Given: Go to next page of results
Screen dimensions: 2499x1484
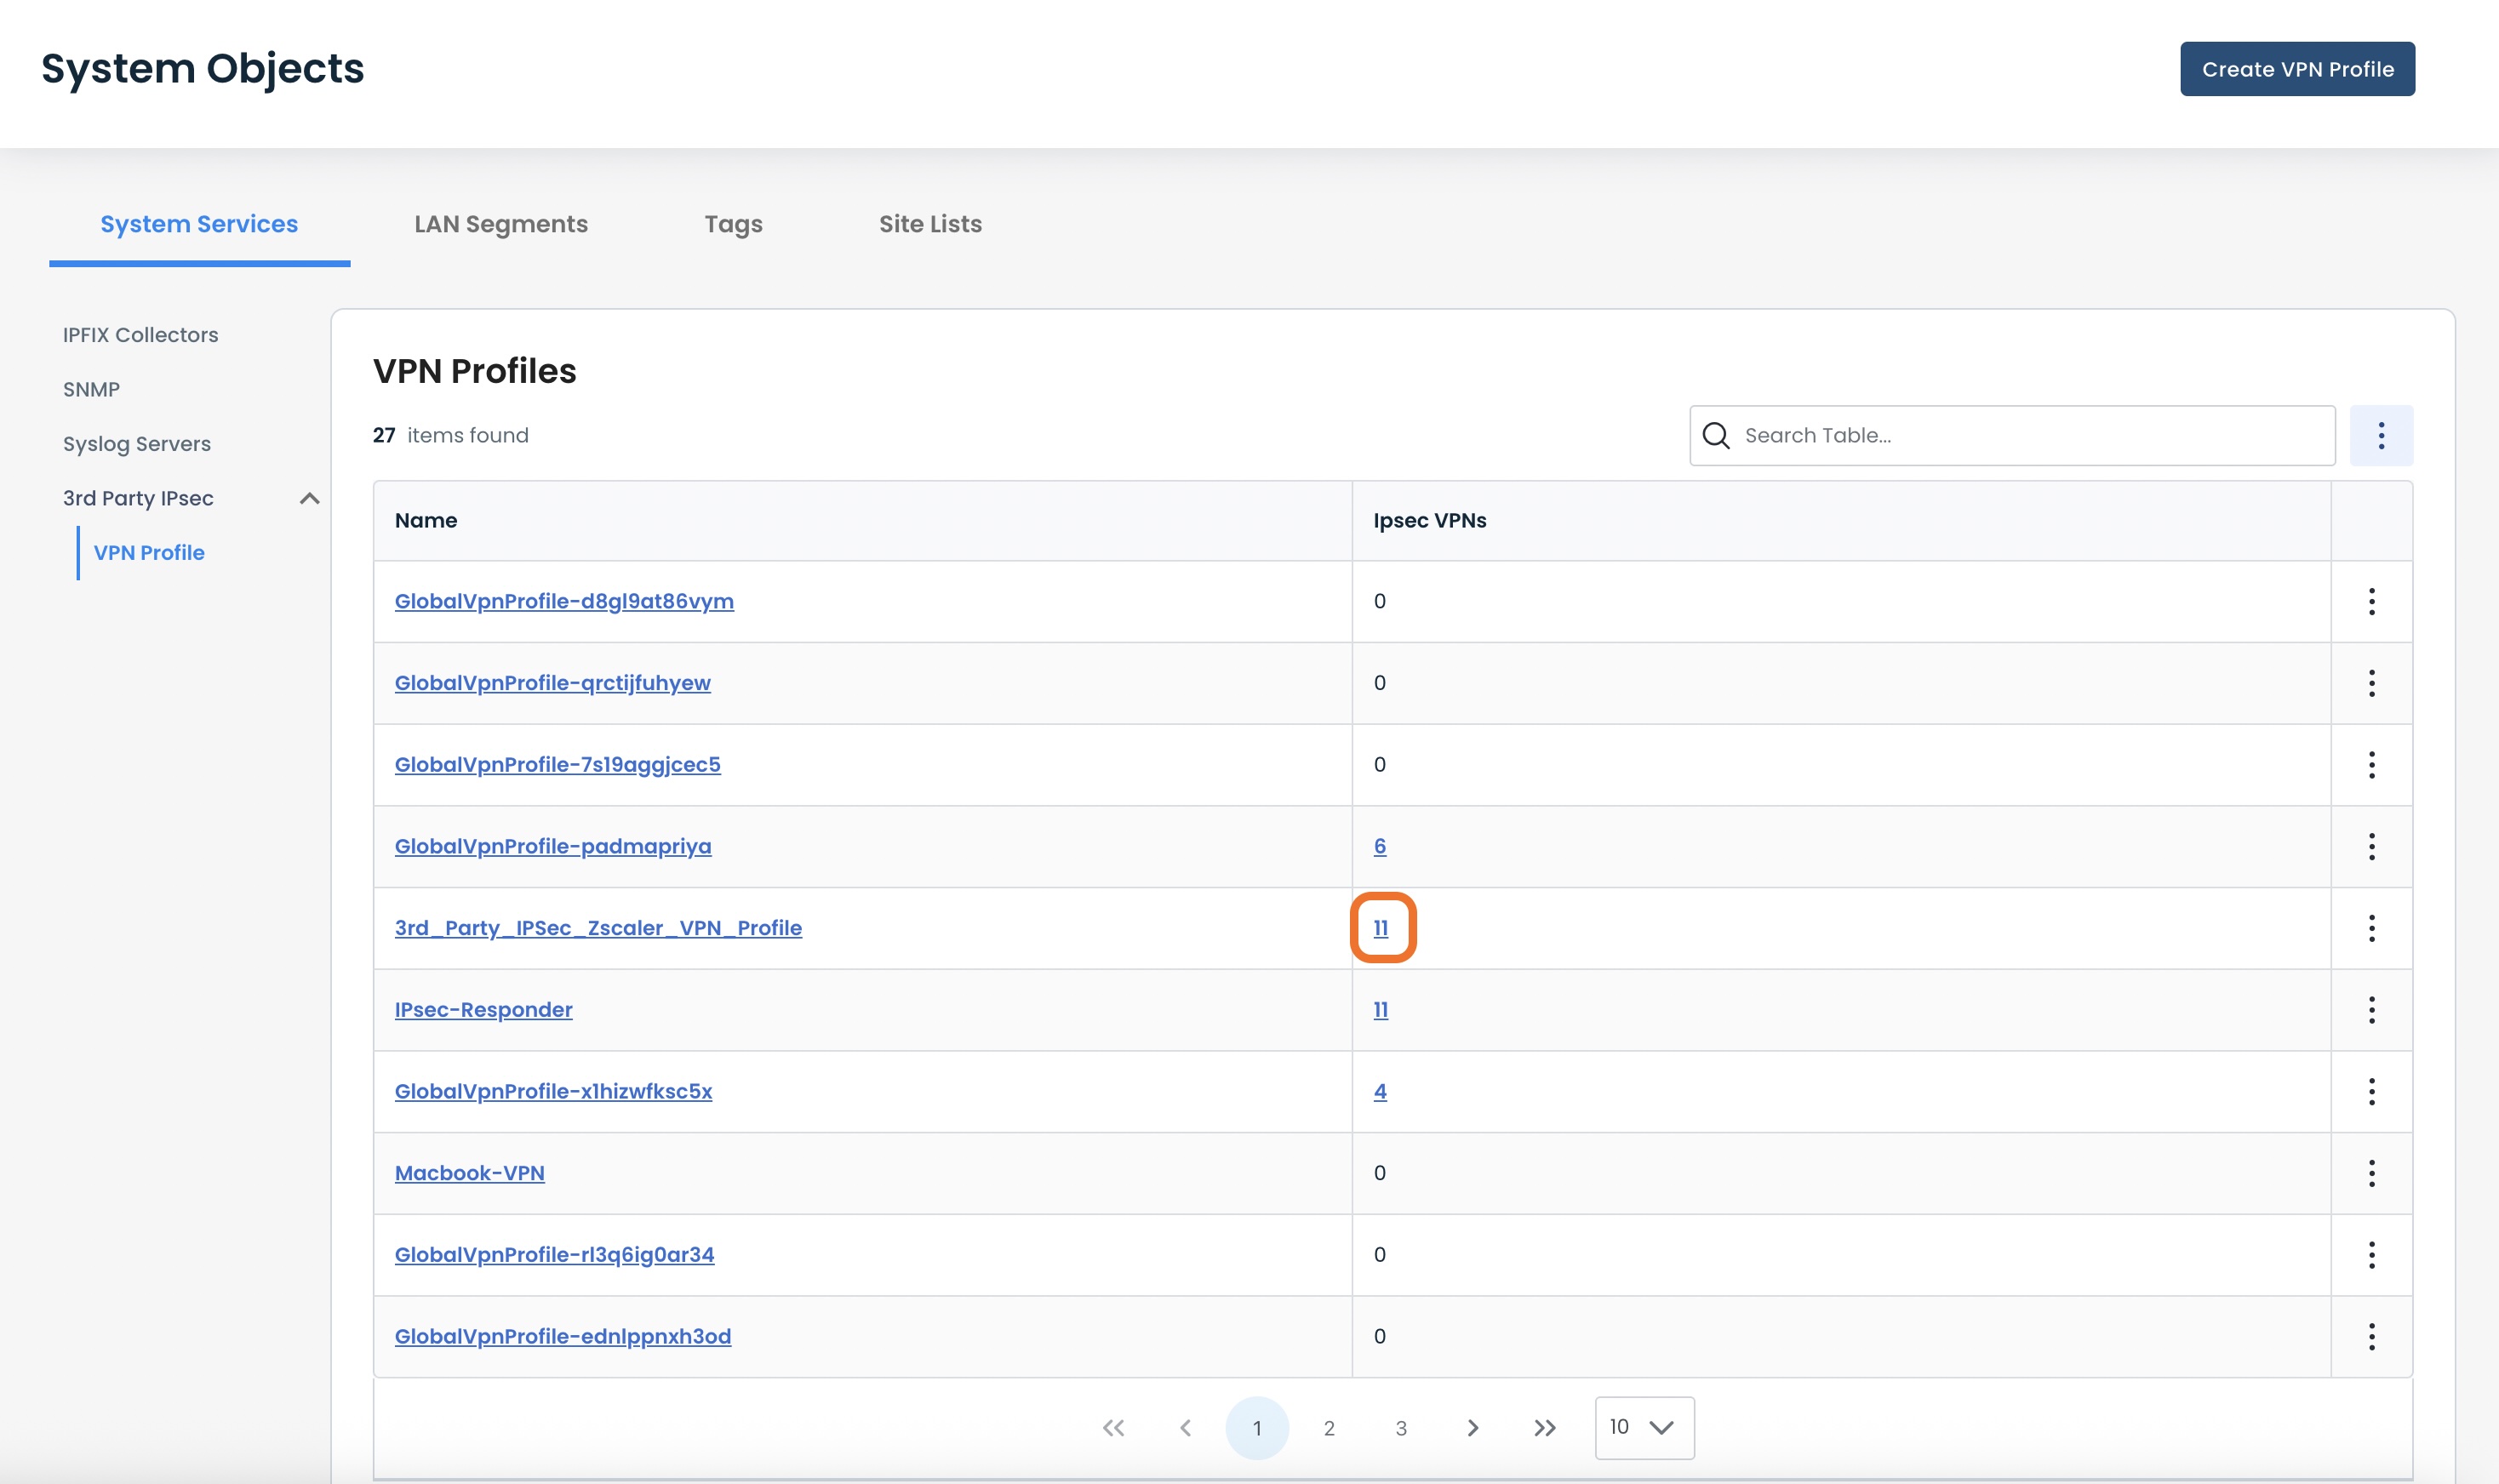Looking at the screenshot, I should point(1472,1428).
